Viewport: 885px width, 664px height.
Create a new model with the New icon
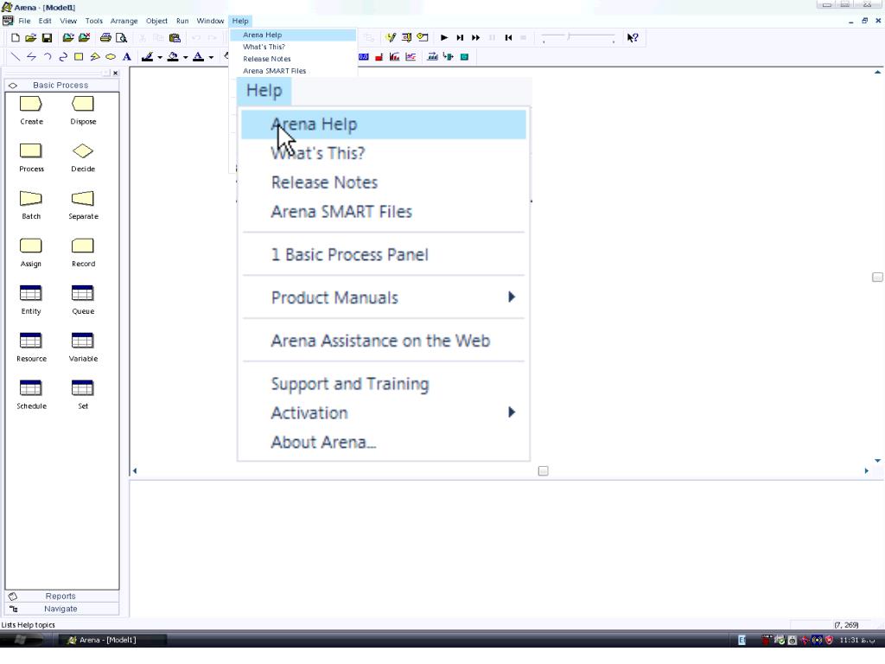tap(16, 38)
